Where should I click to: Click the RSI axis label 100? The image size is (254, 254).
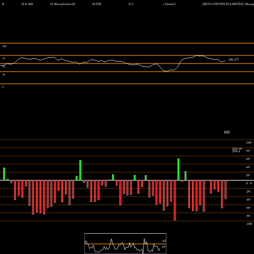(4, 46)
